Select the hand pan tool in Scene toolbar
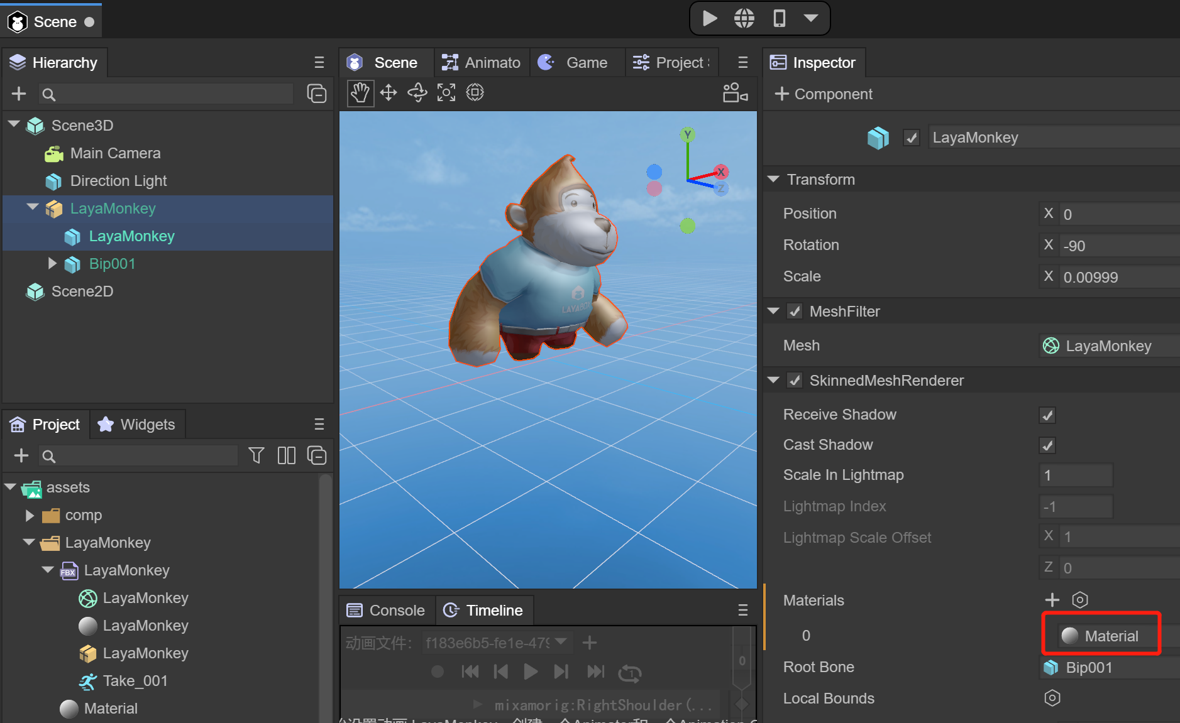Image resolution: width=1180 pixels, height=723 pixels. point(360,93)
